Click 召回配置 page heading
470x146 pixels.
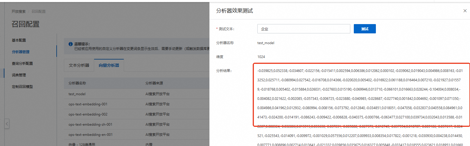click(26, 24)
